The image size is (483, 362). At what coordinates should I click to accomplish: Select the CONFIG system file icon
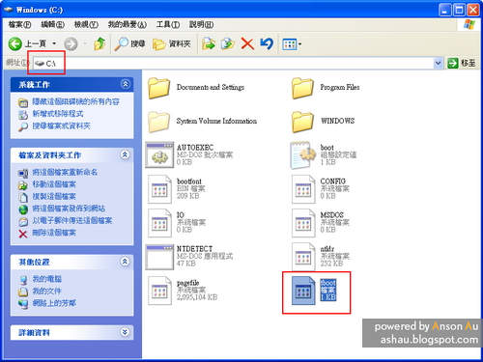(x=303, y=189)
